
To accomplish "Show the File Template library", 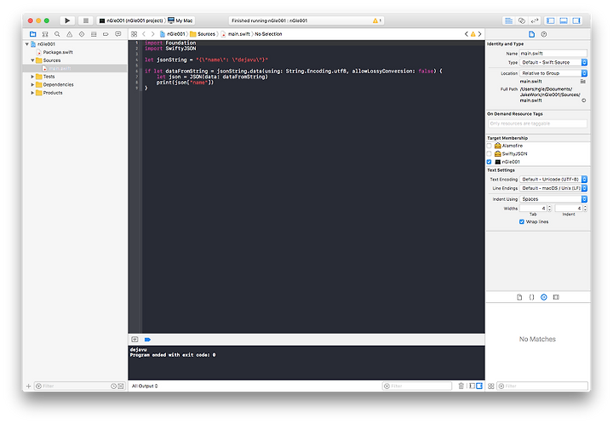I will 519,297.
